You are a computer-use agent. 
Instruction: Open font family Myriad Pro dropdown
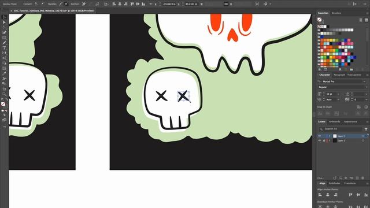pos(365,81)
